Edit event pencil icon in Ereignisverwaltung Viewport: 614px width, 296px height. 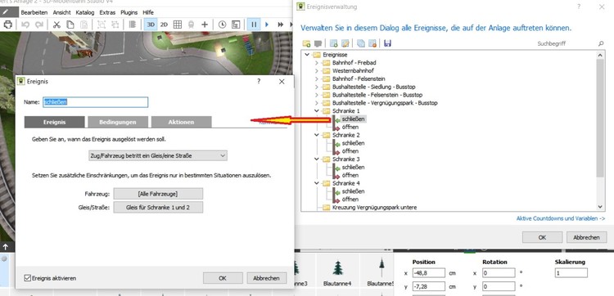click(x=345, y=43)
